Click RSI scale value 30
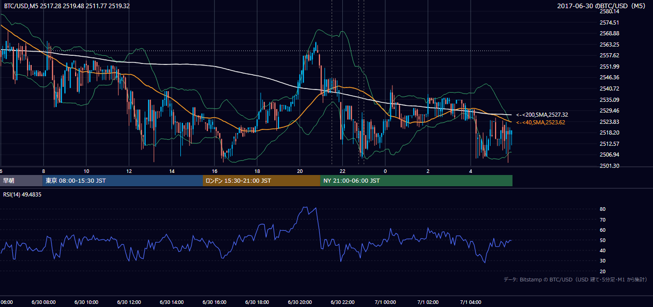 pos(602,261)
